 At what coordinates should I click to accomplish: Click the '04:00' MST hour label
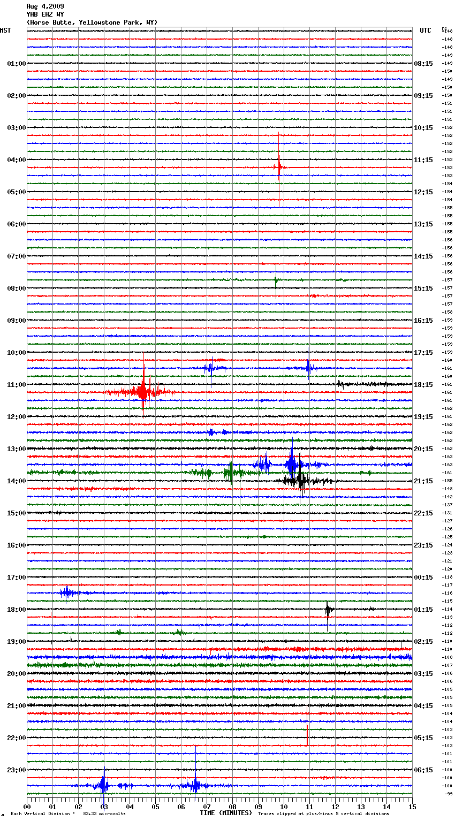pos(16,160)
